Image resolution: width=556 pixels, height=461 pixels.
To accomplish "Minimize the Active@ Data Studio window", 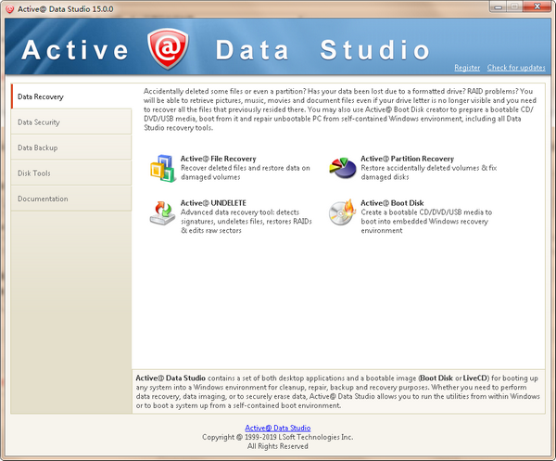I will 499,6.
